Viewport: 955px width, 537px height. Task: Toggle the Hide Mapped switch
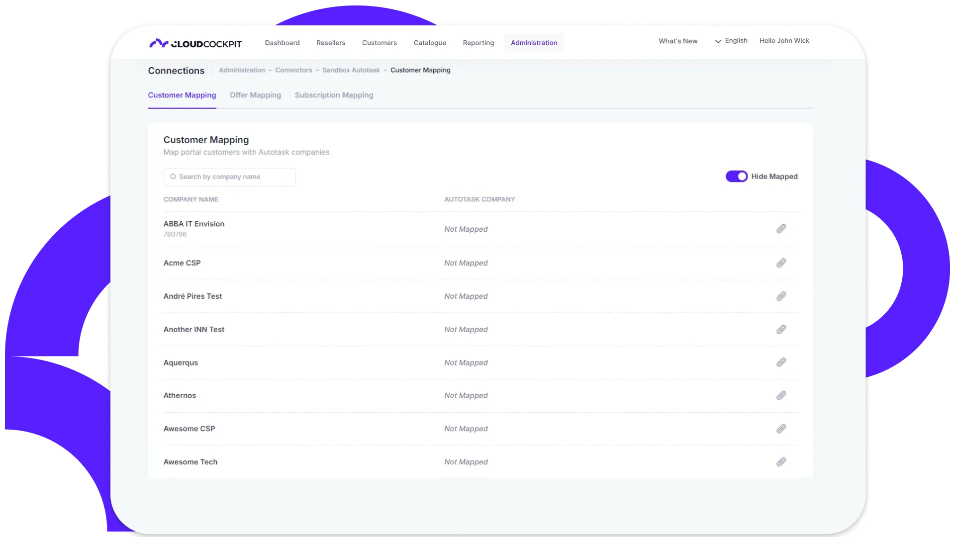pos(736,177)
